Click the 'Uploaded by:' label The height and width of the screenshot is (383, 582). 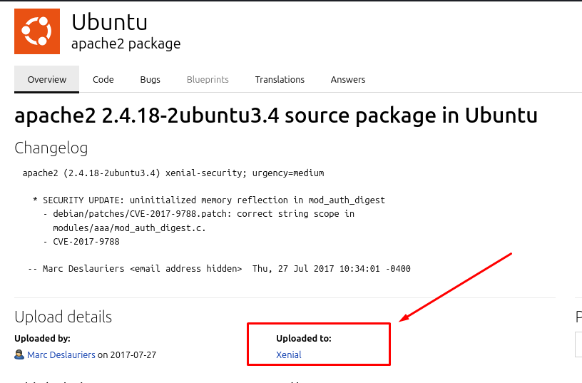pos(42,338)
